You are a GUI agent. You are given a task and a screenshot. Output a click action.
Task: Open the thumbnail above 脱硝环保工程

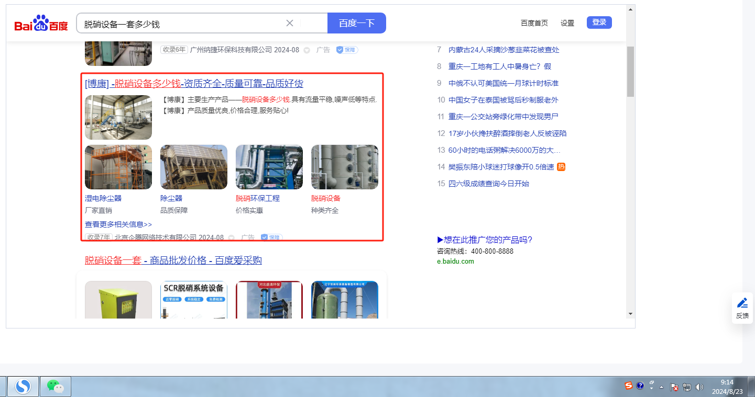click(x=269, y=167)
